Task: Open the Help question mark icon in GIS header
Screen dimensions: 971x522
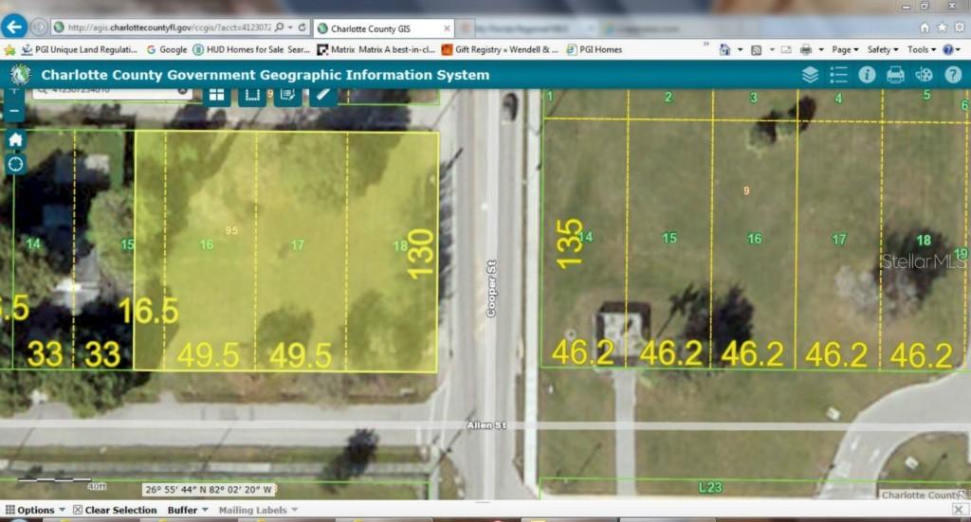Action: click(953, 75)
